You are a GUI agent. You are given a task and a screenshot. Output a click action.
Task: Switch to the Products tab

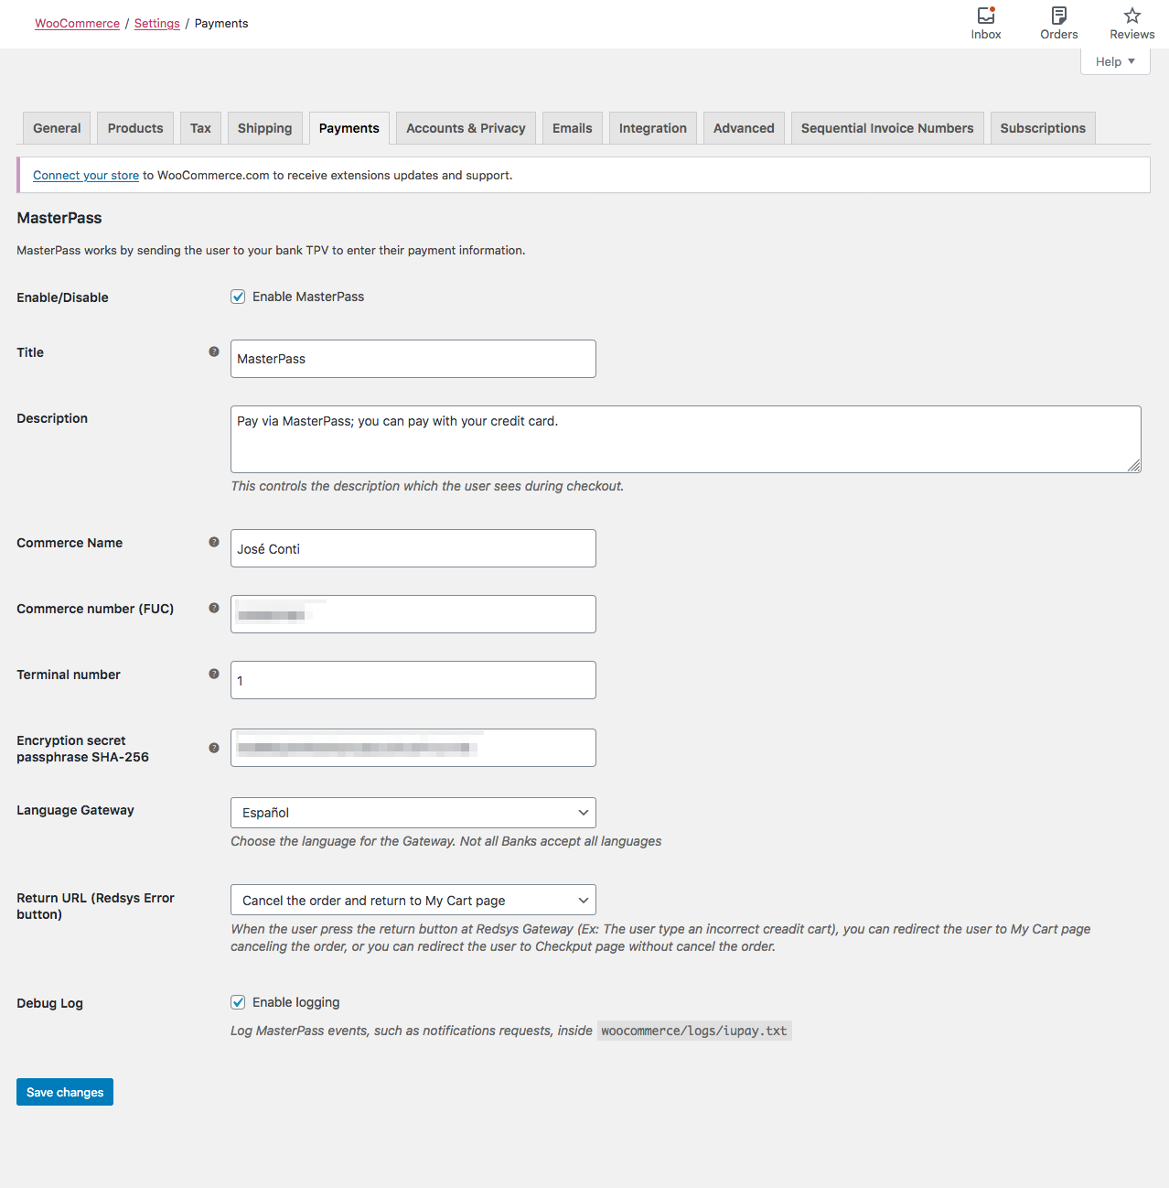click(135, 128)
